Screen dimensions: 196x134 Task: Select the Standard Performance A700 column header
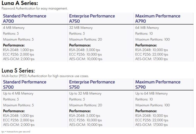pos(24,18)
